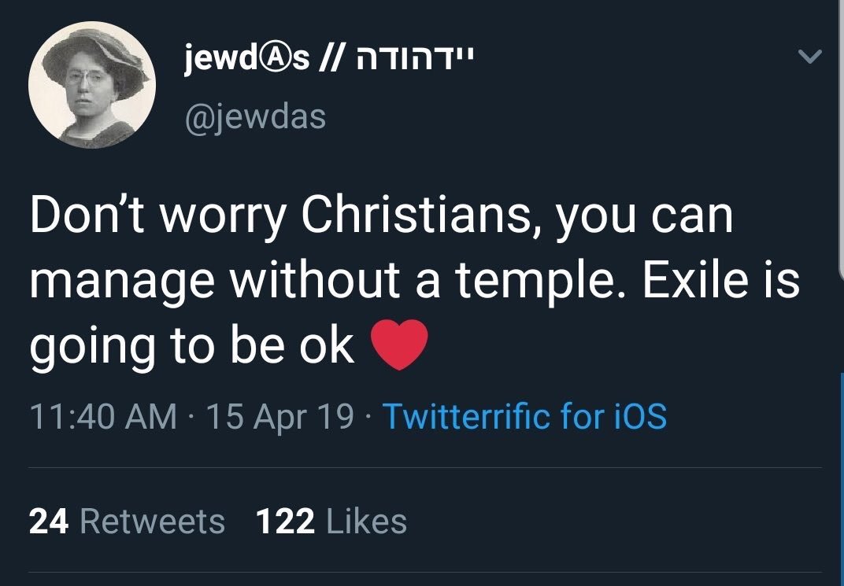
Task: Click the "Retweets" label
Action: pos(152,522)
